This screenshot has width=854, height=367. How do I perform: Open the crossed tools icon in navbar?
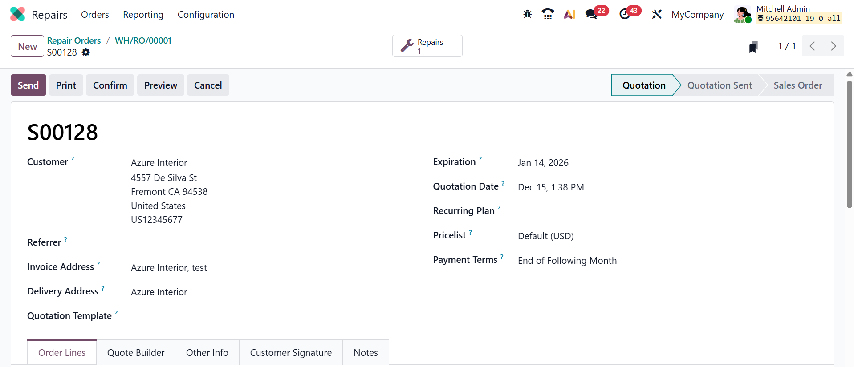656,14
